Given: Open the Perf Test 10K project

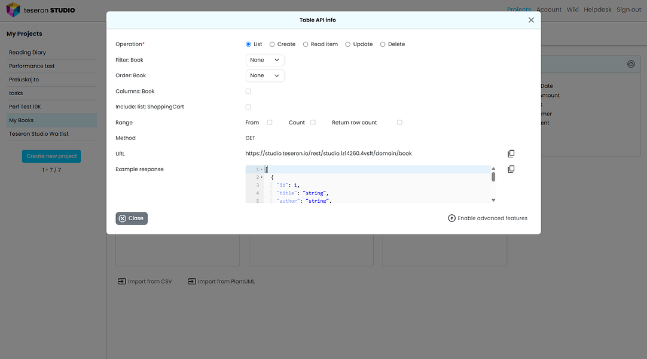Looking at the screenshot, I should coord(51,107).
